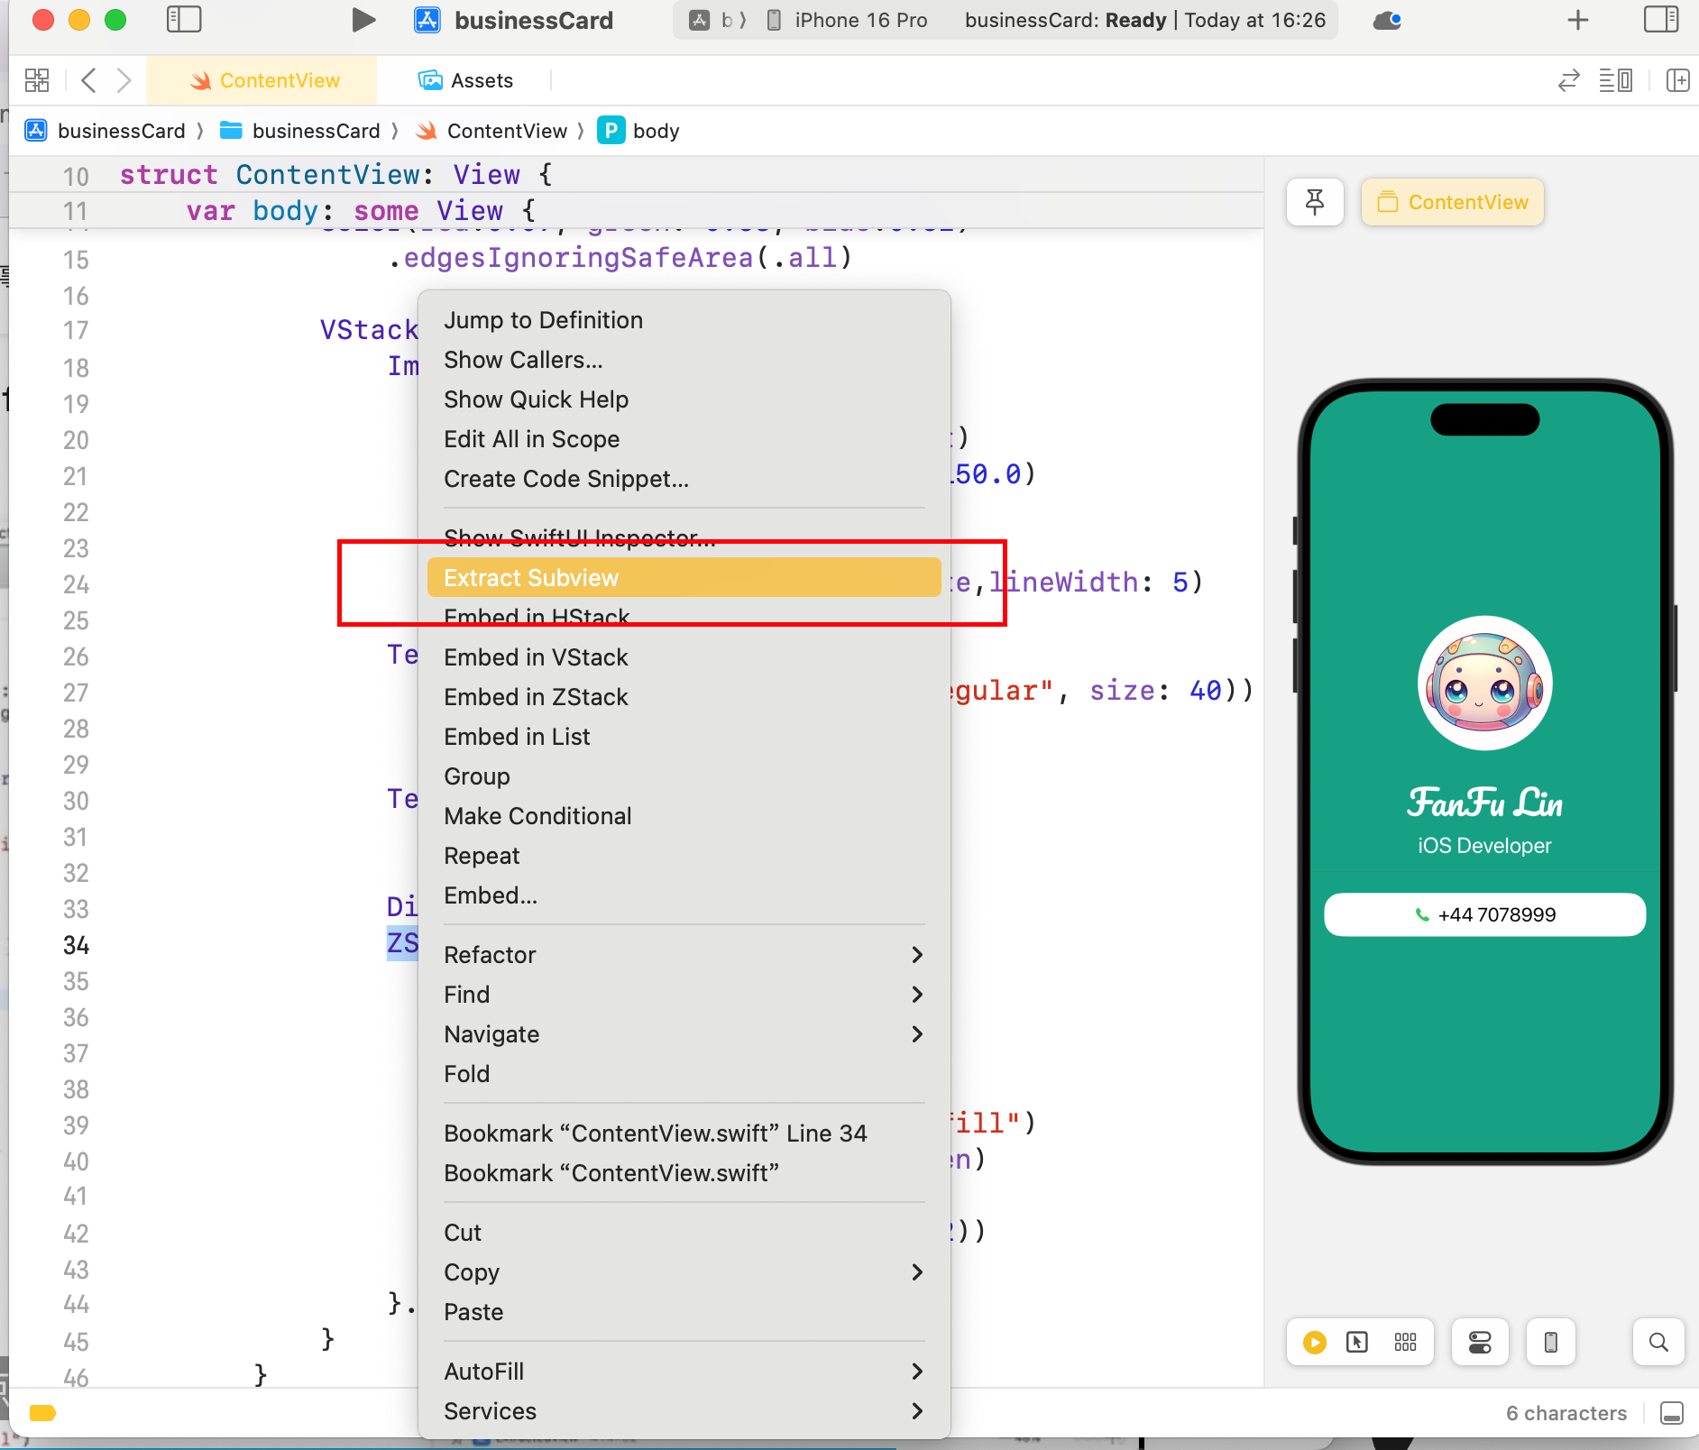The width and height of the screenshot is (1699, 1450).
Task: Click the yellow breakpoint tag icon
Action: pyautogui.click(x=42, y=1413)
